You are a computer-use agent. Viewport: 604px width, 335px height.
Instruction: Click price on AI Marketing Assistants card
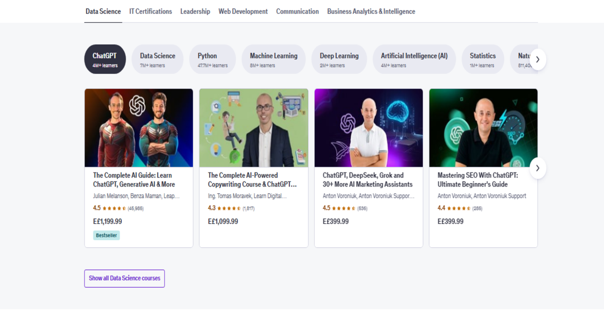336,222
